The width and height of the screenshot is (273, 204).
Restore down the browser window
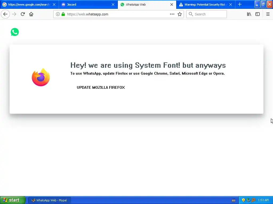pos(263,4)
